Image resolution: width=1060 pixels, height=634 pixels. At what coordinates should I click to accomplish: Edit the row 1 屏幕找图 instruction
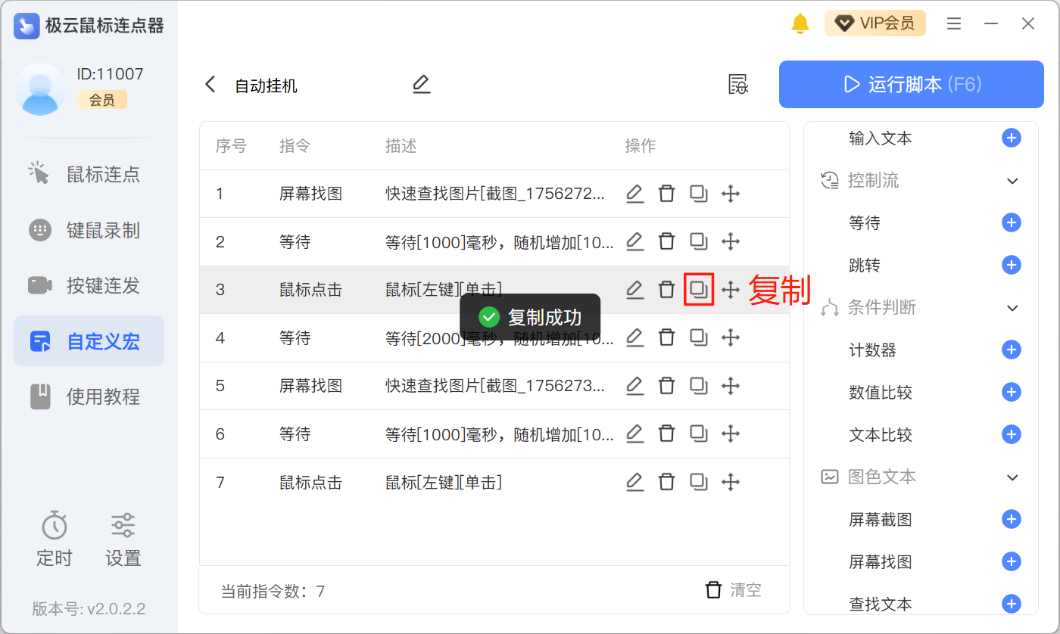point(634,194)
